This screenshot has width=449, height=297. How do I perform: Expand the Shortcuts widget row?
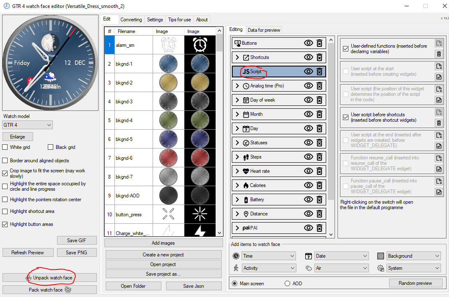point(237,57)
